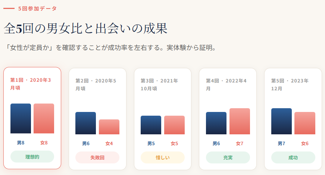Select the pink 女5 bar in round 3
The height and width of the screenshot is (175, 325).
tap(174, 125)
